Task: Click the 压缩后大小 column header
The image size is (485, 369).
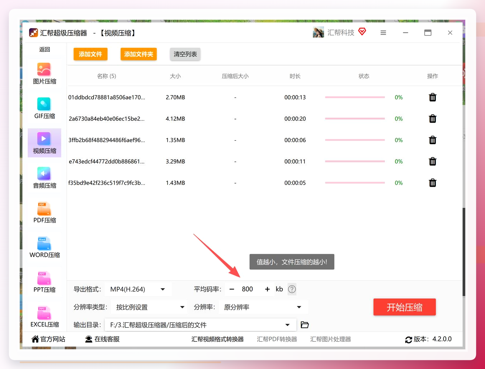Action: pos(235,76)
